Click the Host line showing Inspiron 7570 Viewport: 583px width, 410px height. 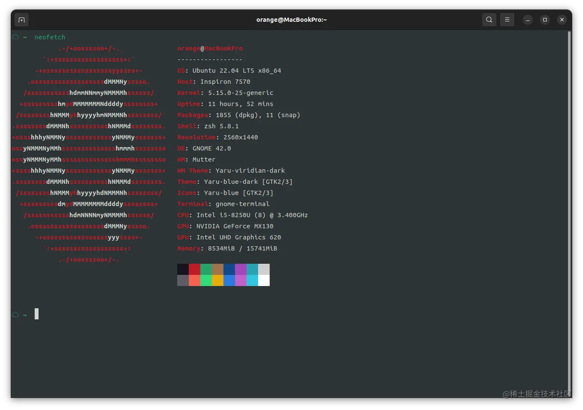coord(214,82)
